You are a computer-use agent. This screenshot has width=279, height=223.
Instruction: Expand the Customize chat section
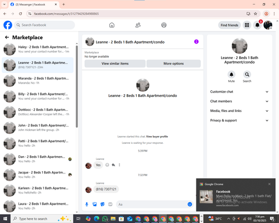click(239, 91)
